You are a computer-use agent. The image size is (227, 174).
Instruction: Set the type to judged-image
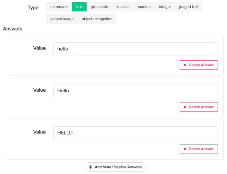[x=62, y=19]
